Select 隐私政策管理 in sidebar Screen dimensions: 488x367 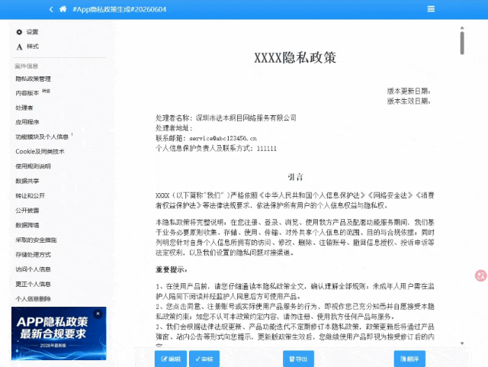(x=34, y=79)
